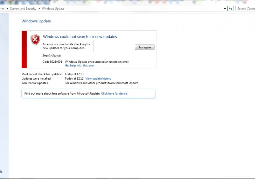The image size is (255, 179).
Task: Select Windows Update breadcrumb
Action: coord(53,9)
